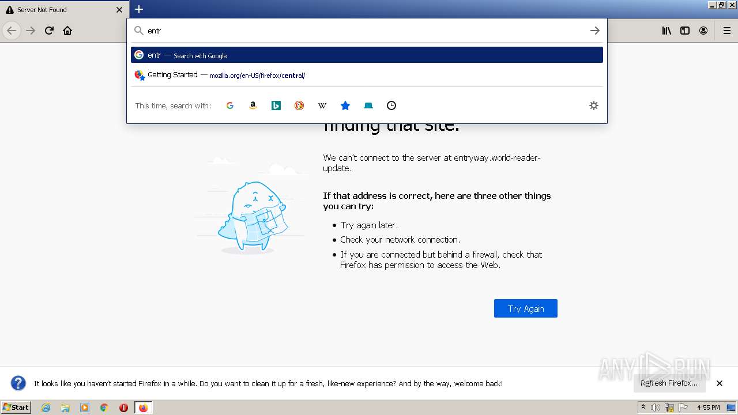
Task: Open Internet Explorer from taskbar
Action: click(x=46, y=408)
